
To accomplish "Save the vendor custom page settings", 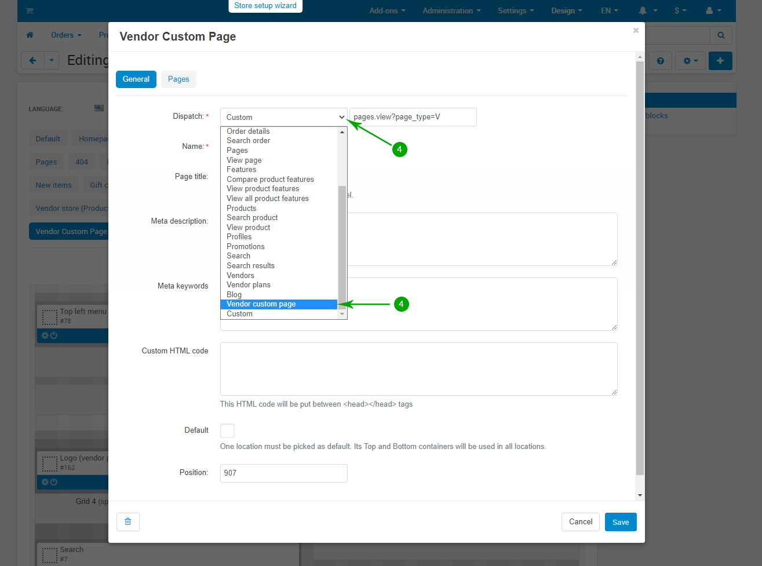I will (x=620, y=522).
